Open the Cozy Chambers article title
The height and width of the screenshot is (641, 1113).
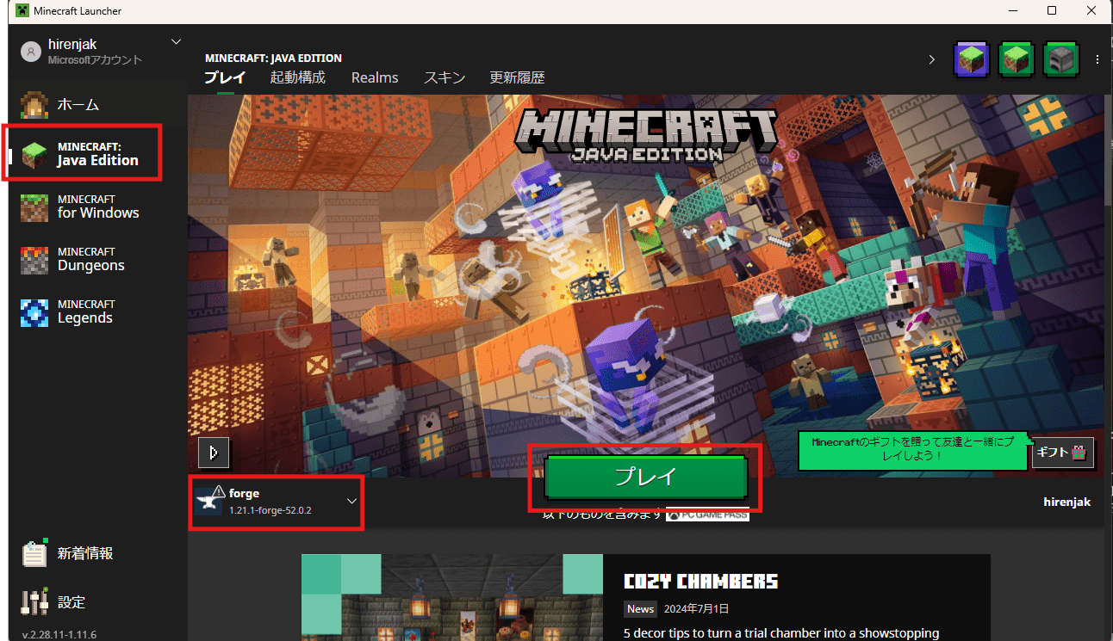pos(700,581)
